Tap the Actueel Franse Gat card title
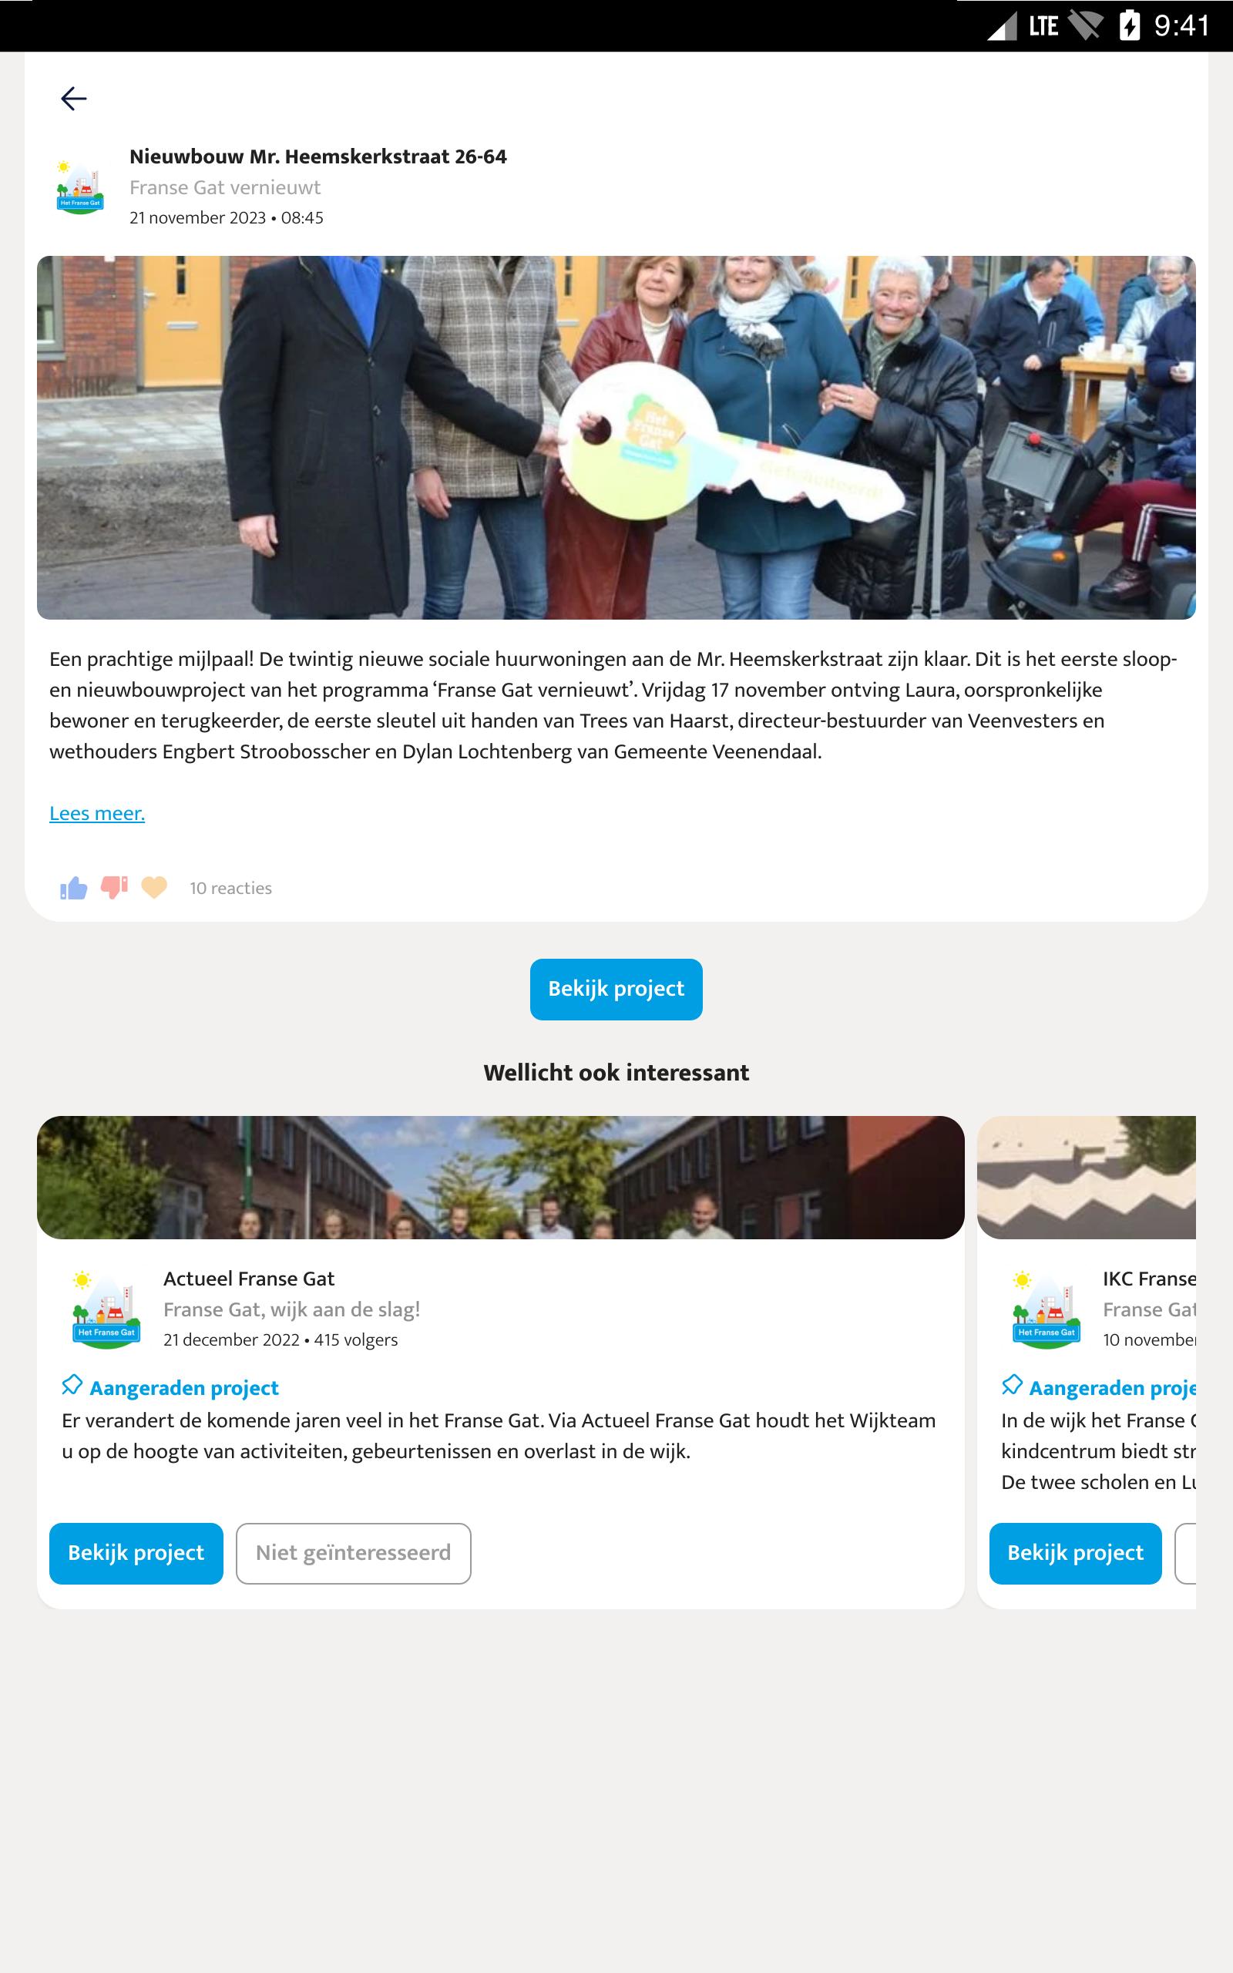Screen dimensions: 1233x1973 coord(249,1279)
